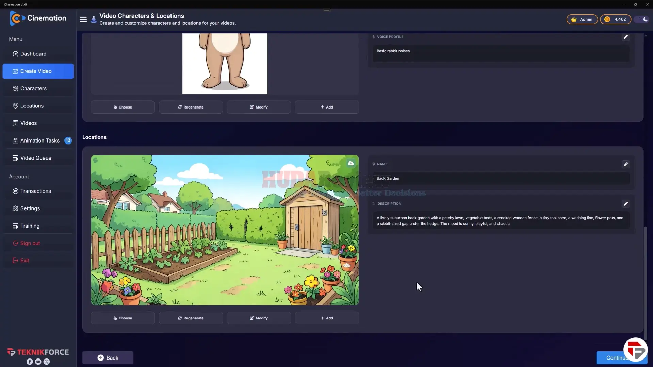Add a new location with Add button
The height and width of the screenshot is (367, 653).
pos(327,318)
